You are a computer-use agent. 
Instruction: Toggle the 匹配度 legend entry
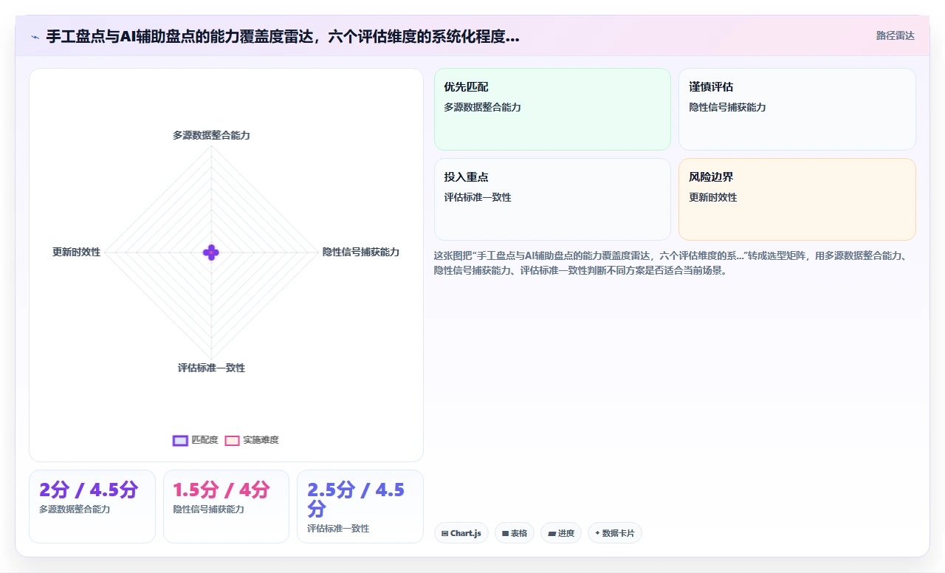click(196, 440)
